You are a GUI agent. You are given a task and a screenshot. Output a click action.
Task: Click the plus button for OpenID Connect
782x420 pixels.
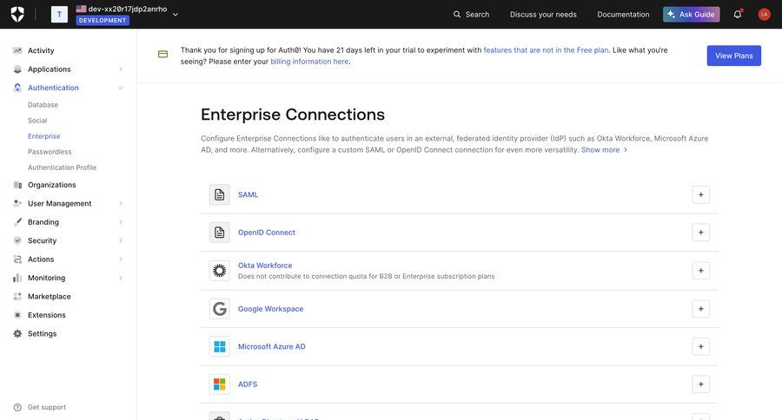tap(700, 233)
